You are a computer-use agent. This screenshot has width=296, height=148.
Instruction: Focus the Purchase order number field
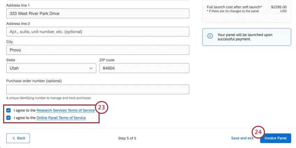[x=98, y=89]
